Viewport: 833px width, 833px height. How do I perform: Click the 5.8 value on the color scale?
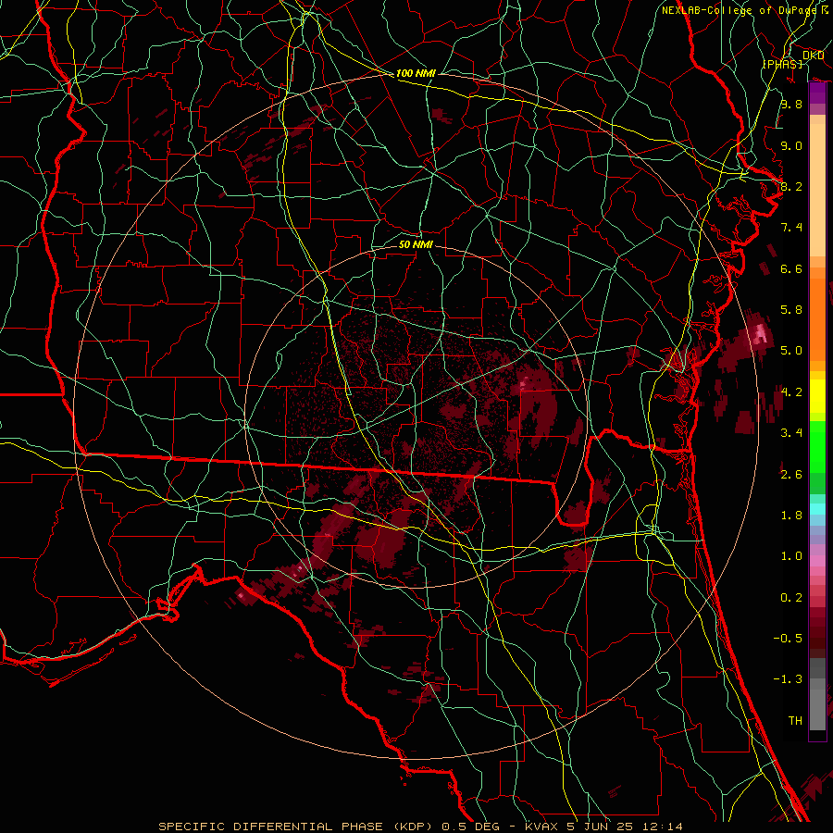[x=791, y=310]
